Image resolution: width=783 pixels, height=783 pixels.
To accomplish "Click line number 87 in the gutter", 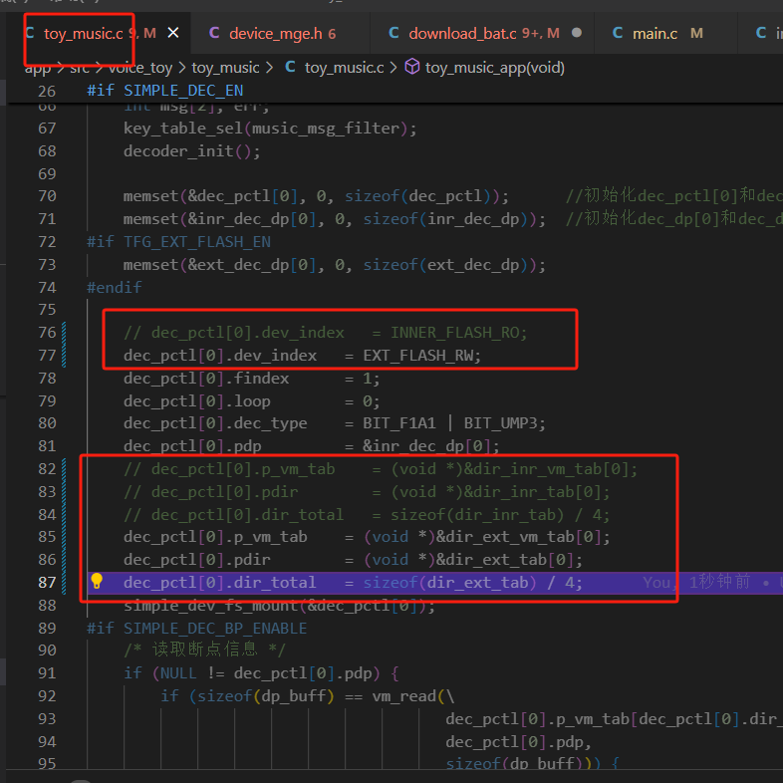I will point(47,582).
